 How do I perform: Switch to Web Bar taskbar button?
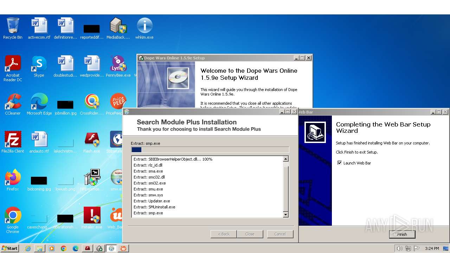point(123,248)
